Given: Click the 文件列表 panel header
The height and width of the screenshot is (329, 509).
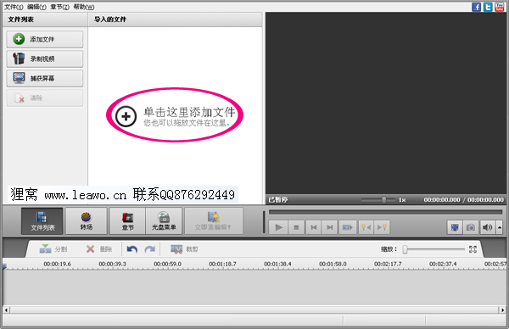Looking at the screenshot, I should pos(45,20).
